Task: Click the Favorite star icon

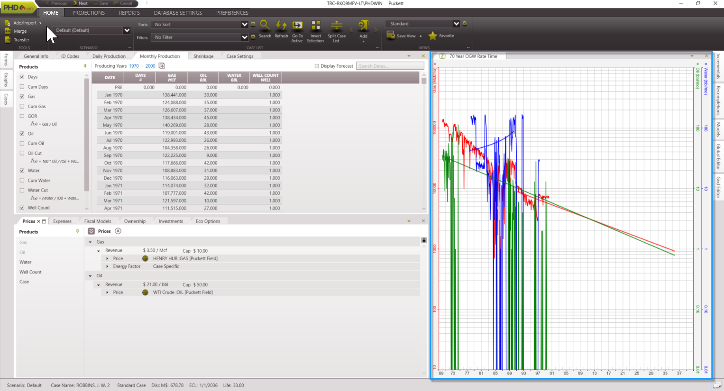Action: click(432, 36)
